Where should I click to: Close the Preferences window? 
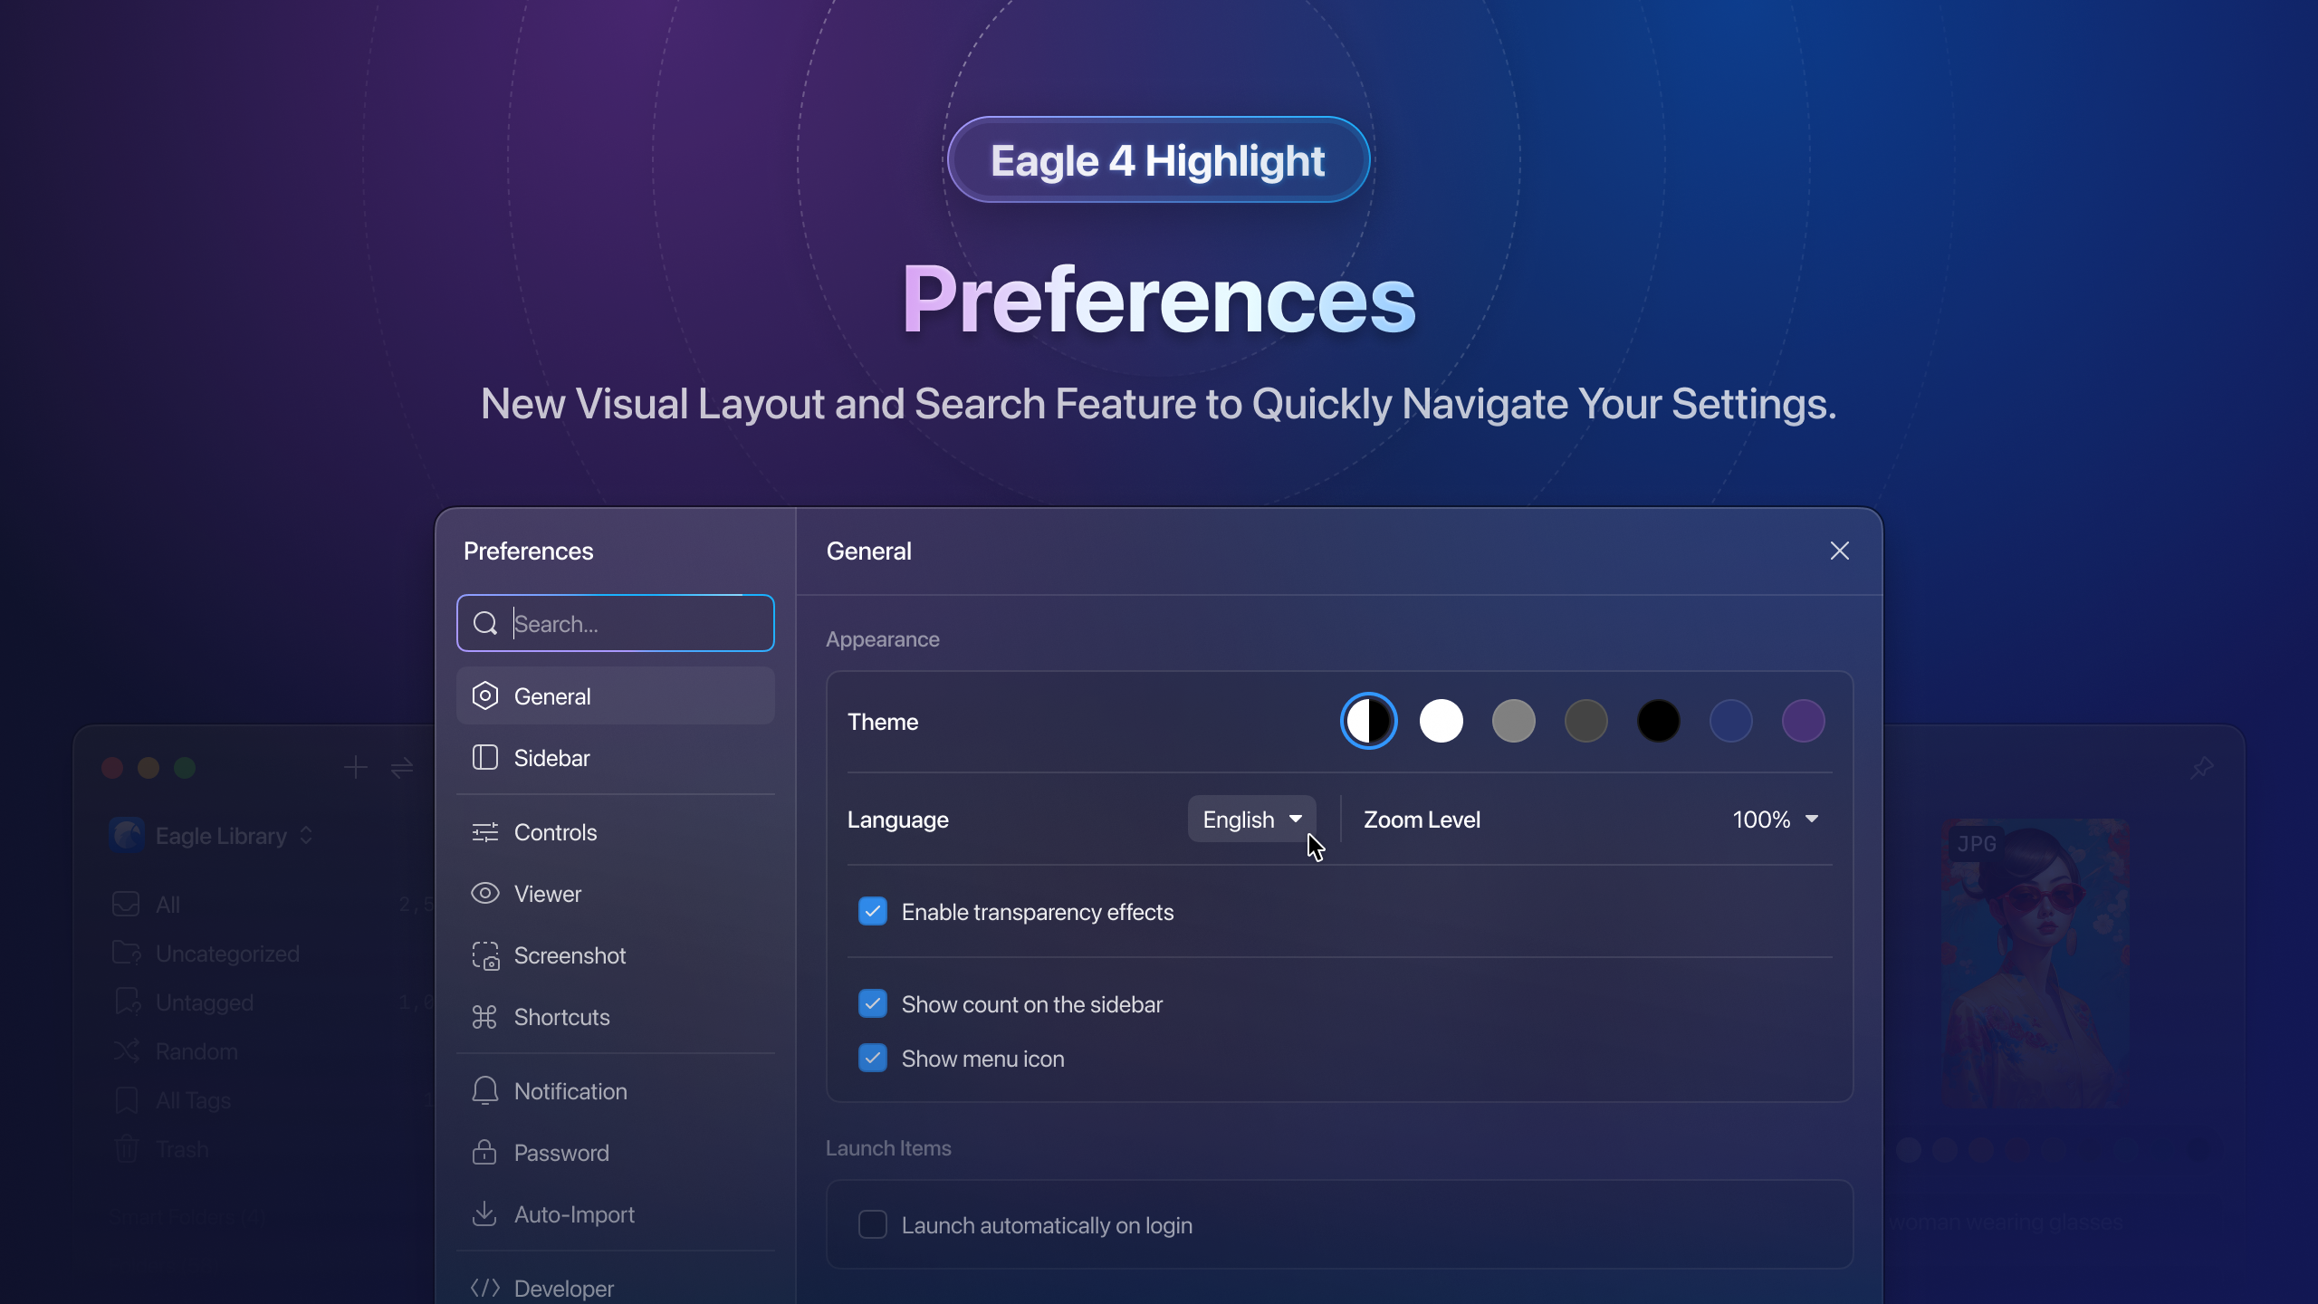tap(1840, 551)
